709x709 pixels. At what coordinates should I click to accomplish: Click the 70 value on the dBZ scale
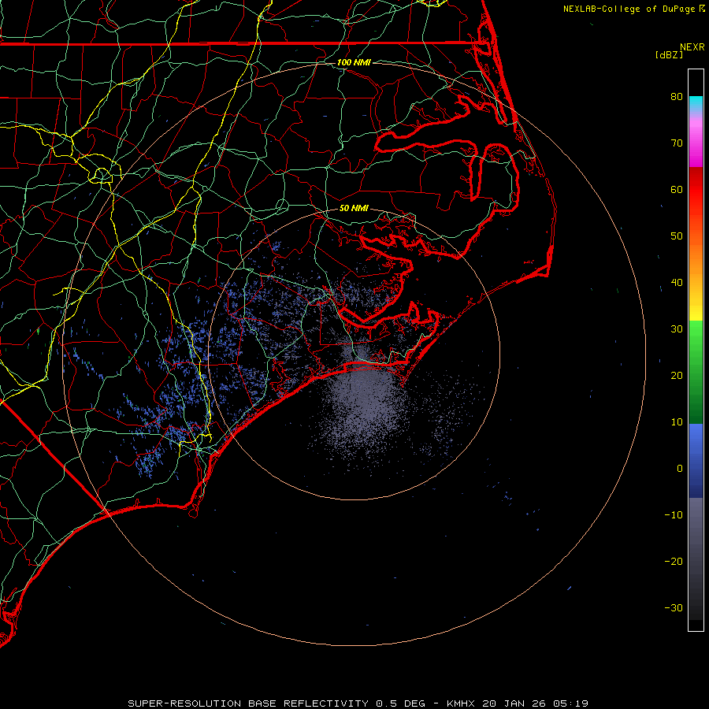coord(677,143)
